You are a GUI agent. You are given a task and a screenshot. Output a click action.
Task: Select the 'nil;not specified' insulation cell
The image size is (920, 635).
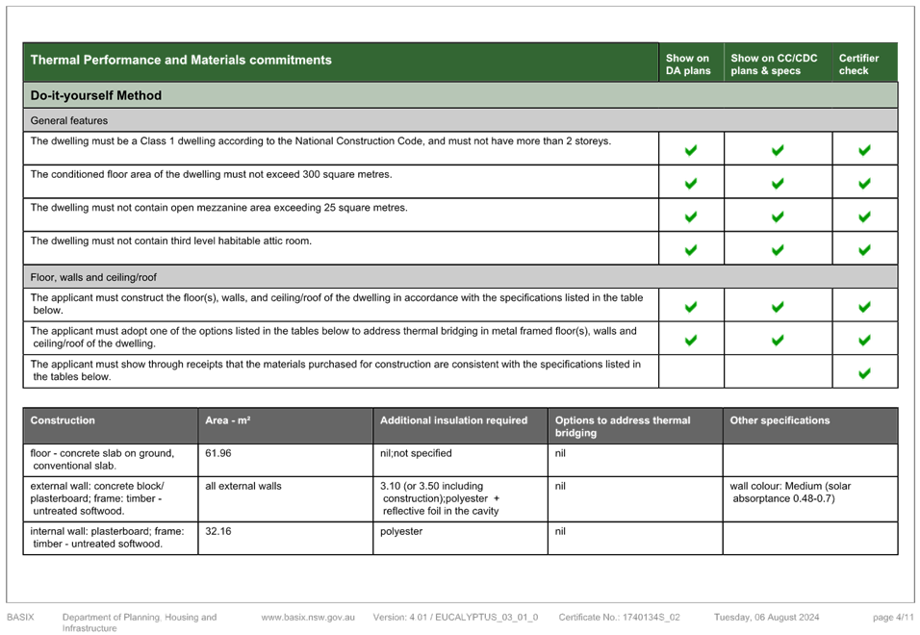tap(416, 453)
